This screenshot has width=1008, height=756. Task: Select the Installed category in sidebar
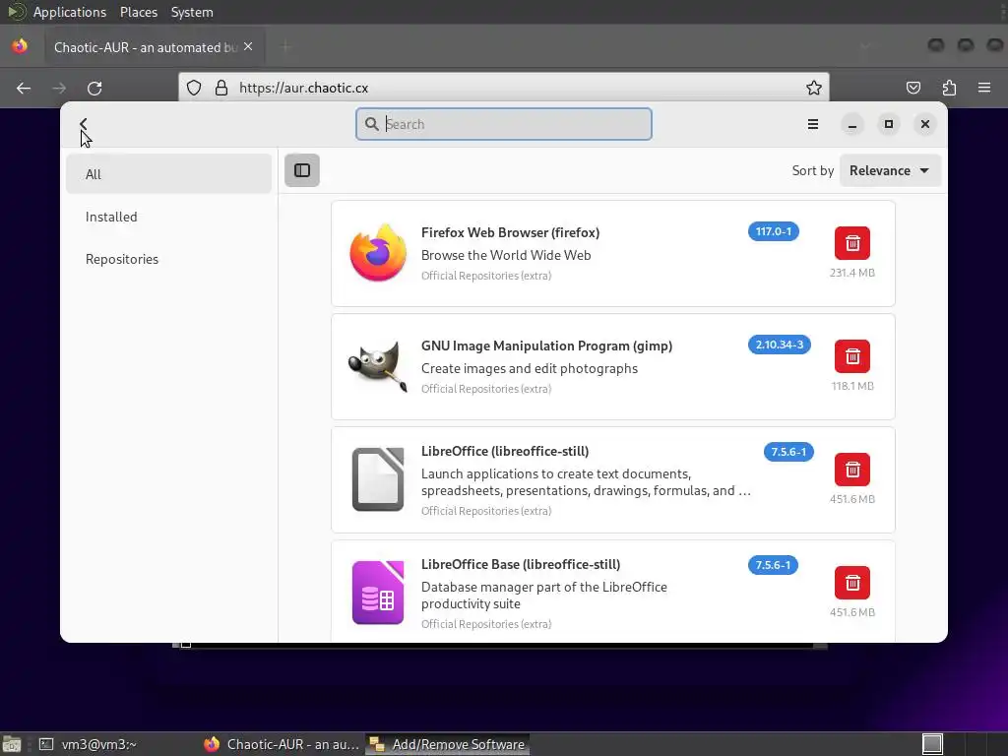(x=168, y=217)
